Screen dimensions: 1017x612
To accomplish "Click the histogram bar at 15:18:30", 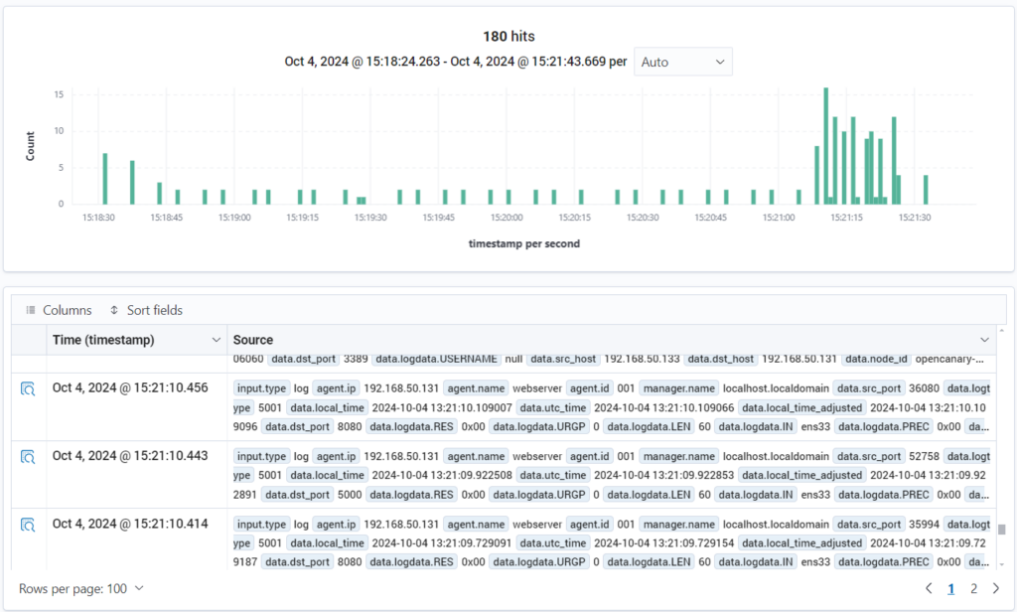I will click(104, 179).
